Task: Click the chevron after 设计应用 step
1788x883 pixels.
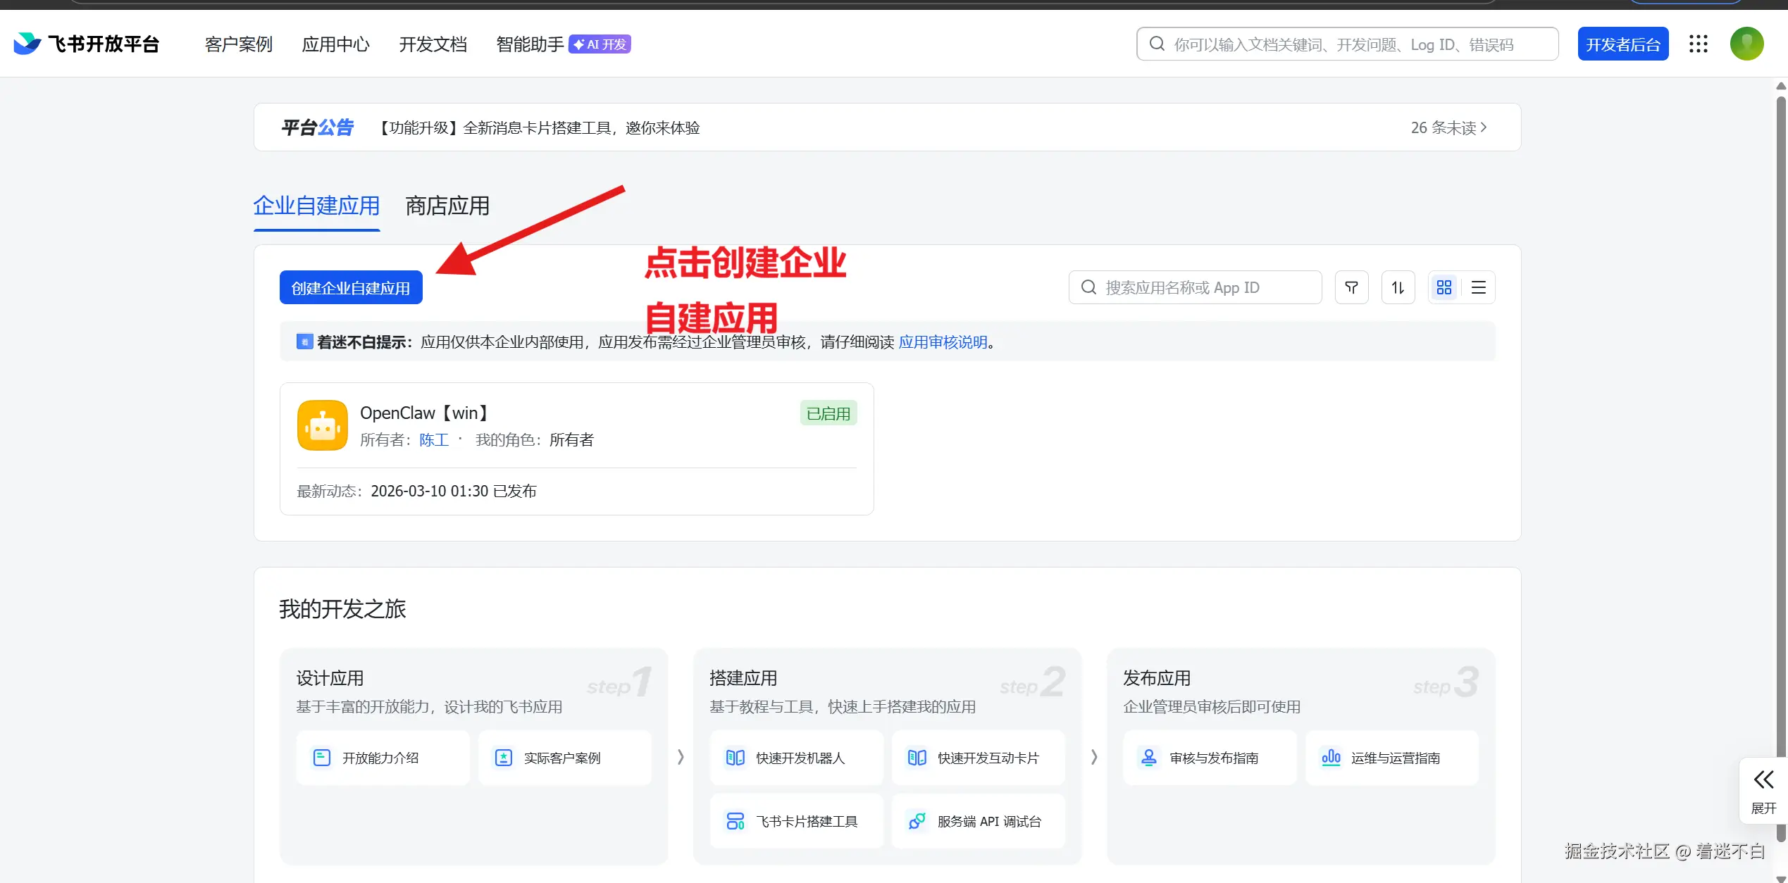Action: pos(680,757)
